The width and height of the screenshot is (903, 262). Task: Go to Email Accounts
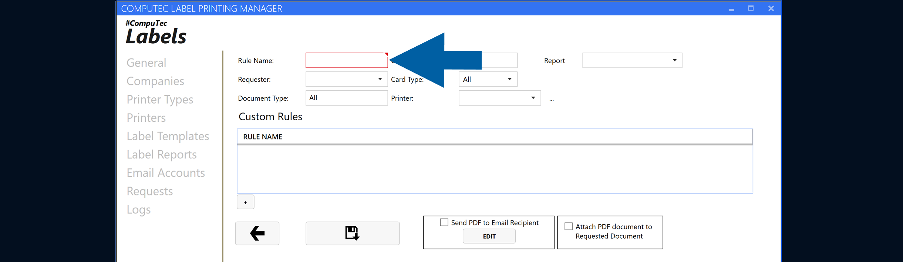[166, 172]
